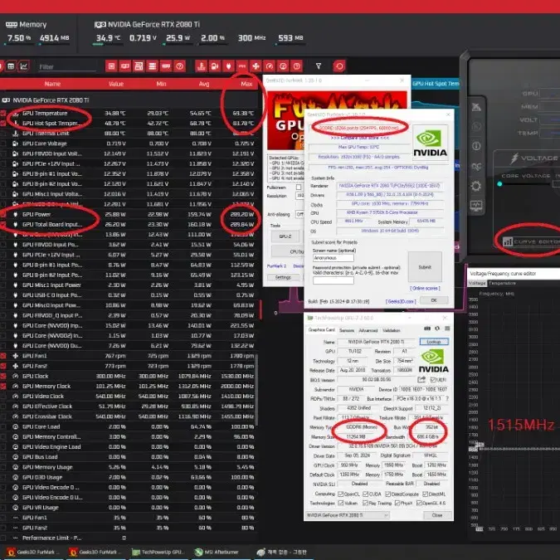Click Bus Interface question mark in GPU-Z
Image resolution: width=560 pixels, height=560 pixels.
[447, 398]
